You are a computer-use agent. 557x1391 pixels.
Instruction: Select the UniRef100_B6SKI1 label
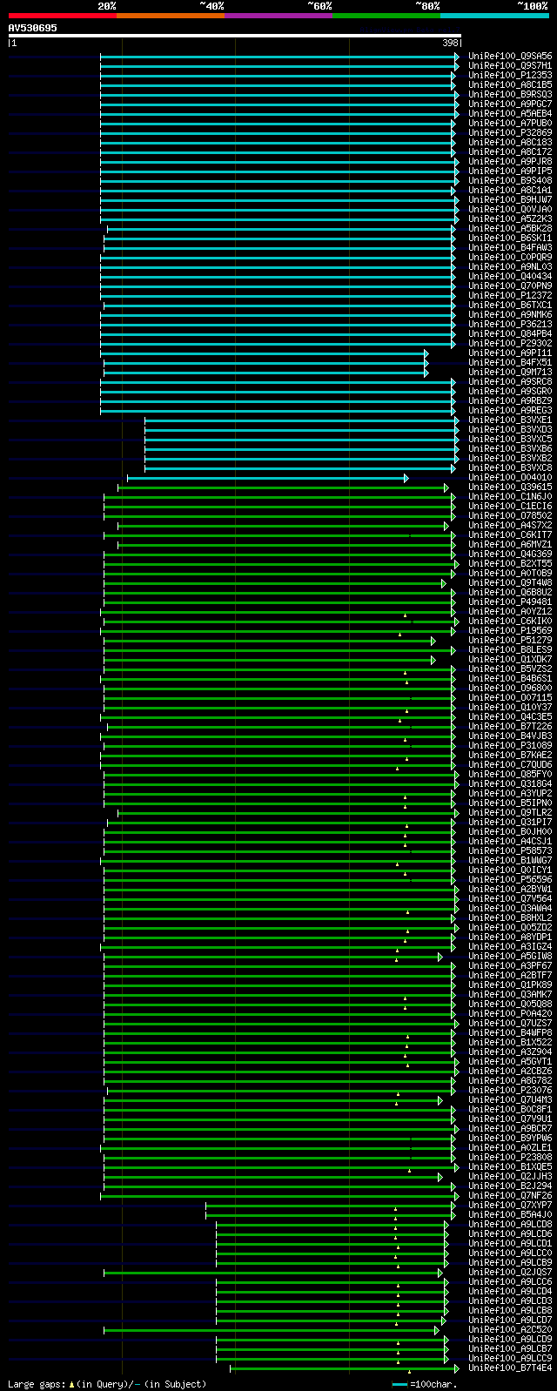click(x=510, y=238)
